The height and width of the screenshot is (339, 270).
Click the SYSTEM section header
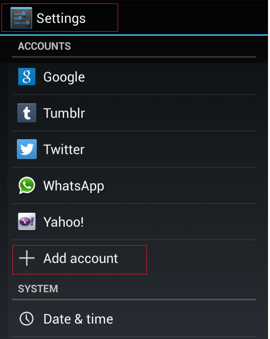38,289
